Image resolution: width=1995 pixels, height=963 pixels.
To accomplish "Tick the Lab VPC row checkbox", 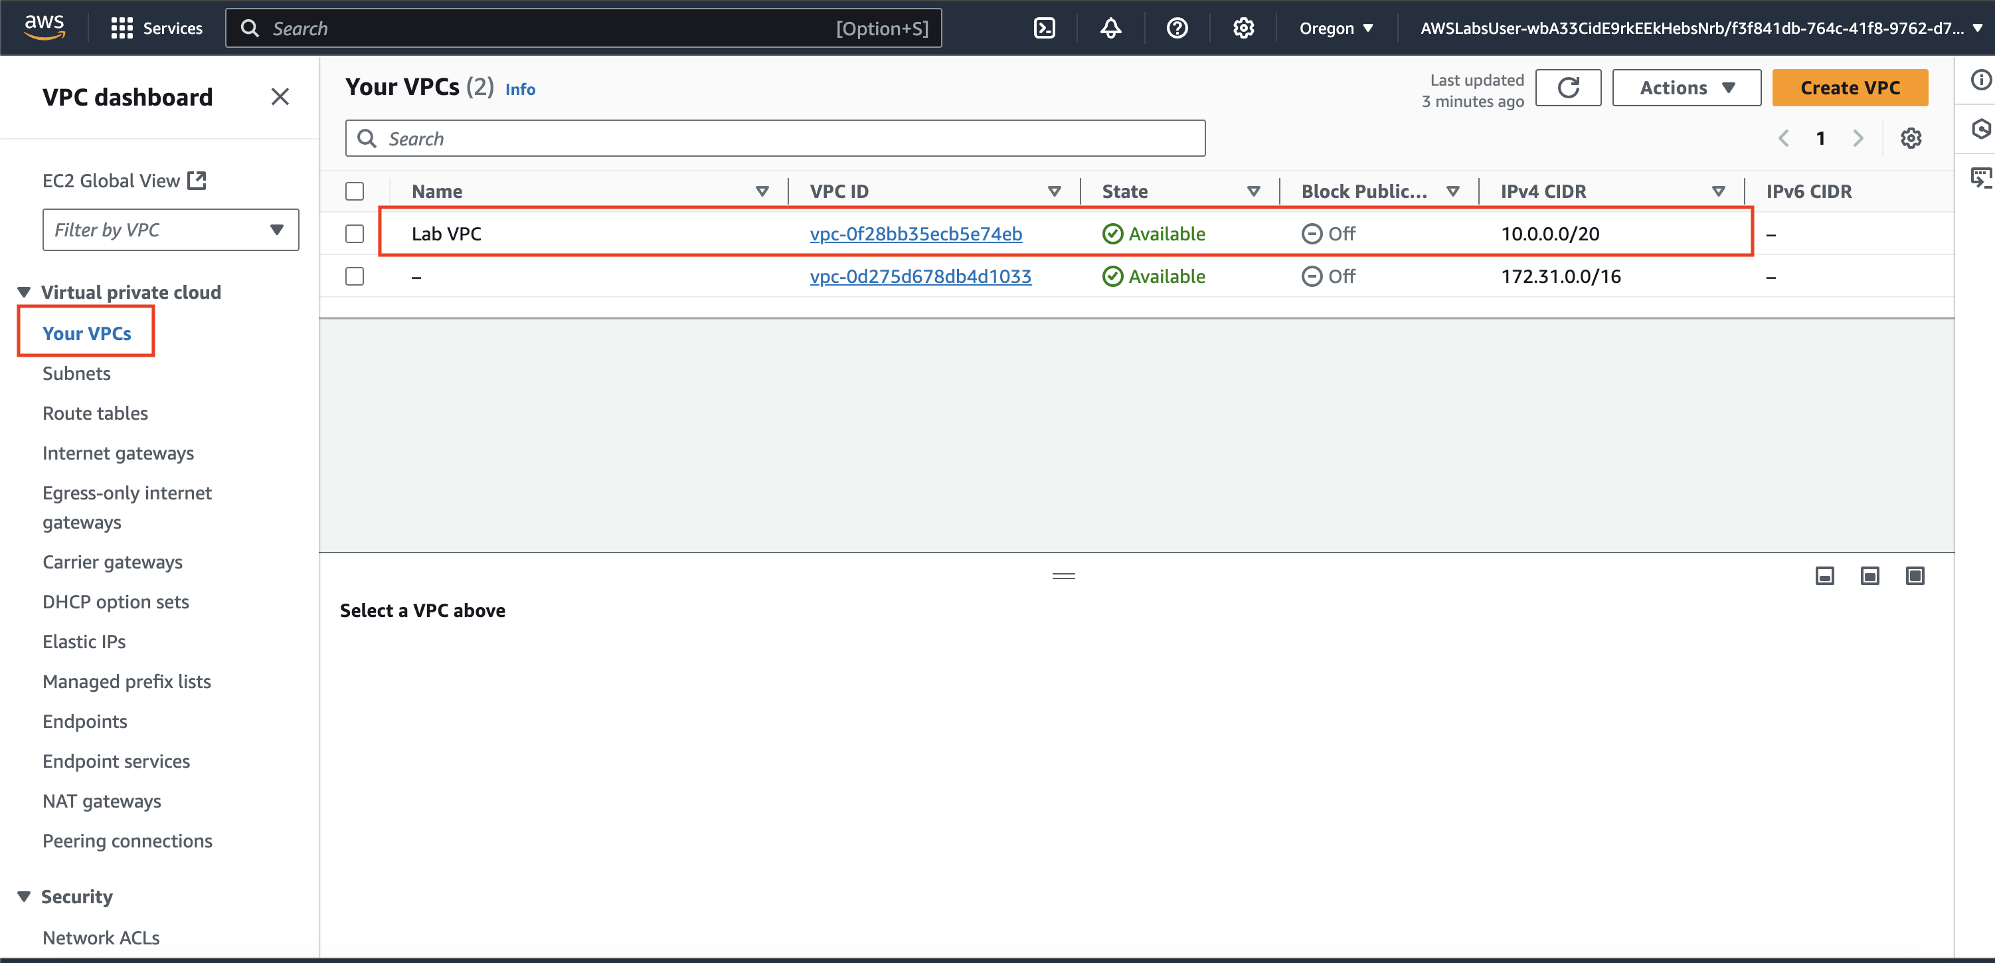I will point(355,234).
